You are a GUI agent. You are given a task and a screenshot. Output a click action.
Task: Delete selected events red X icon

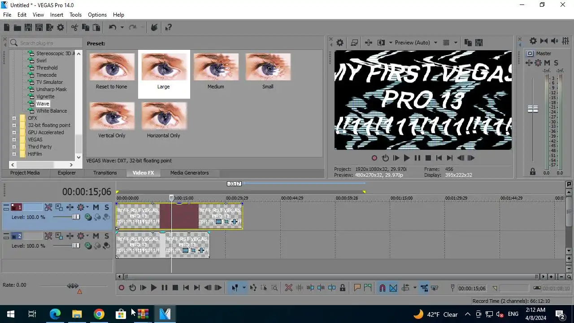pyautogui.click(x=289, y=288)
